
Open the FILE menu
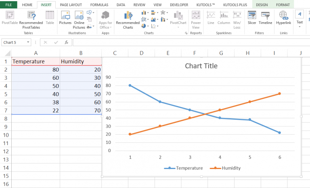pos(8,4)
